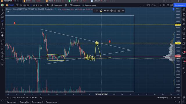Open more options in floating toolbar
This screenshot has width=186, height=104.
tap(123, 11)
